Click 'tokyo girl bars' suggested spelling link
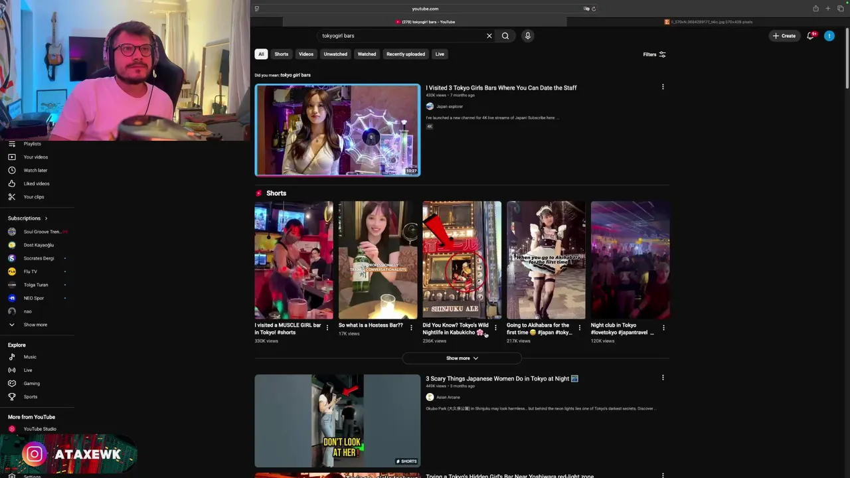Viewport: 850px width, 478px height. coord(296,75)
